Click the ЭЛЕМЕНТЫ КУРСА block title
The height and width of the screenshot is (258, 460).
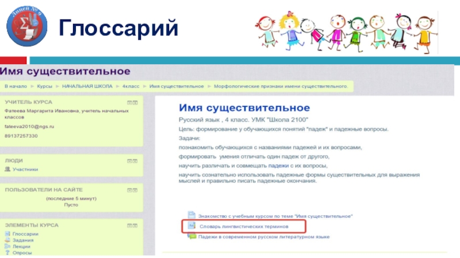tap(32, 225)
